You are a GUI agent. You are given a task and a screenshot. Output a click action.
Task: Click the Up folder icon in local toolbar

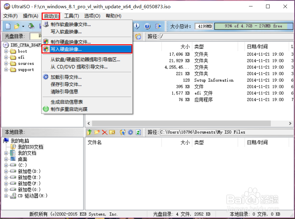tap(89, 132)
